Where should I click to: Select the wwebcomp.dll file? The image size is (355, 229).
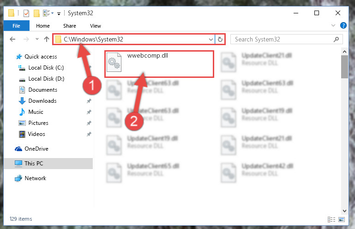click(159, 64)
